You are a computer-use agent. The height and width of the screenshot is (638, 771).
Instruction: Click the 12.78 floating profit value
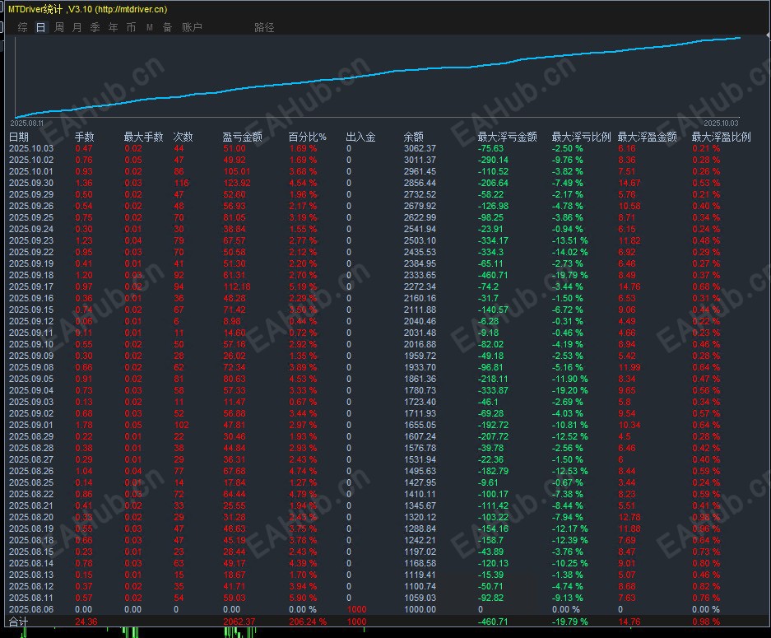[629, 517]
